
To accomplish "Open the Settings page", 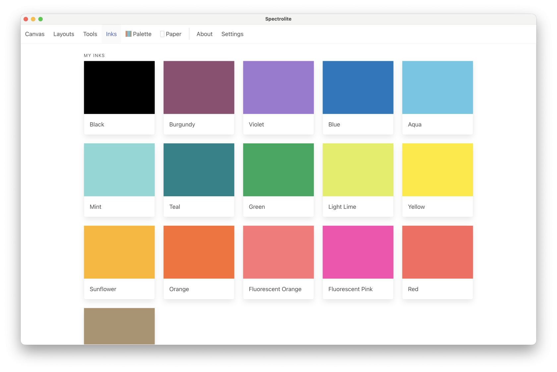I will [232, 34].
